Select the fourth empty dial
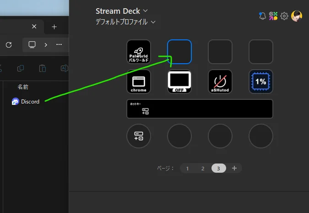The image size is (309, 213). coord(261,136)
